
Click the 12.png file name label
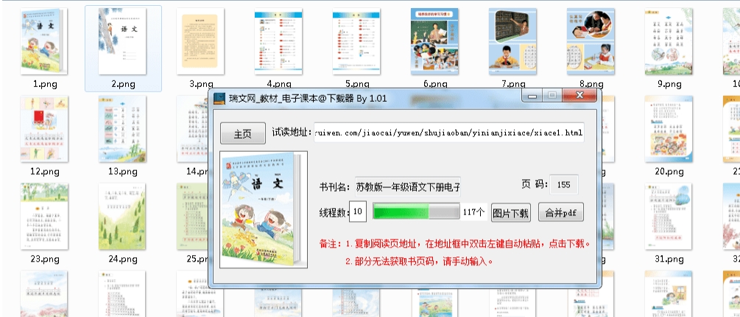pyautogui.click(x=45, y=172)
